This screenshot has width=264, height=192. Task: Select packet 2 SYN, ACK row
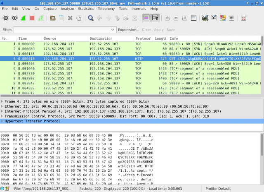click(130, 49)
